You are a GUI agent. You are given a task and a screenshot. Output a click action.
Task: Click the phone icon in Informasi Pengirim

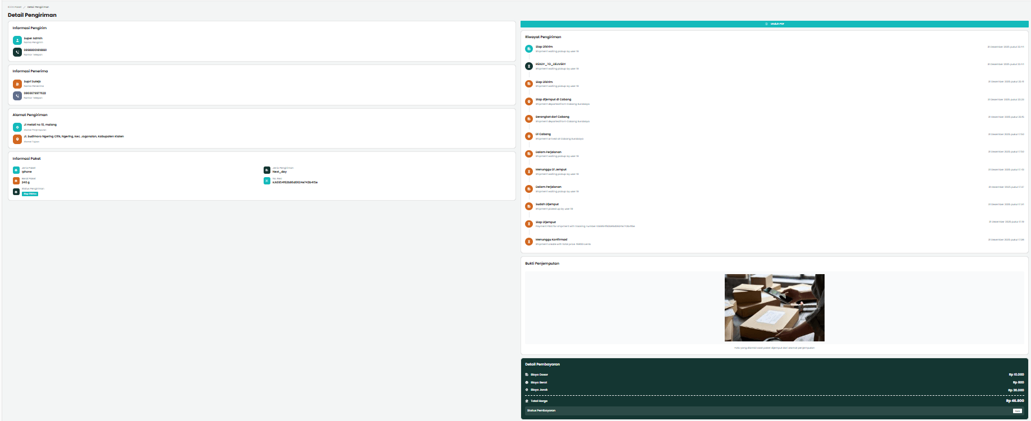click(x=17, y=52)
